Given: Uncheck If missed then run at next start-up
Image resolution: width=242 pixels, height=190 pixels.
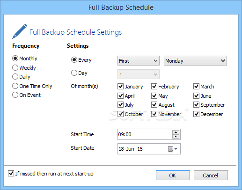Looking at the screenshot, I should pos(11,173).
